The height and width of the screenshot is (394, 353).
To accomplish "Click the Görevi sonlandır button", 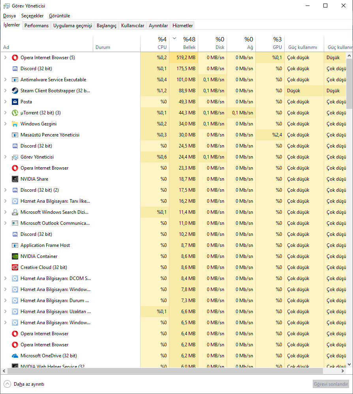I will [331, 384].
